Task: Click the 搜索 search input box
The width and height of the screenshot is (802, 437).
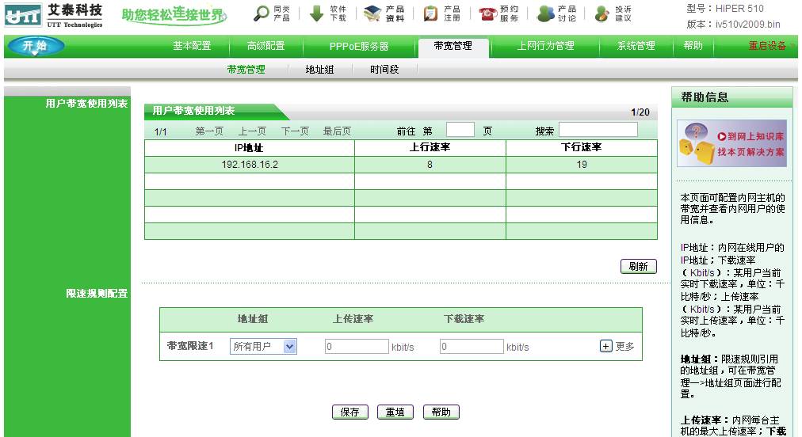Action: (598, 130)
